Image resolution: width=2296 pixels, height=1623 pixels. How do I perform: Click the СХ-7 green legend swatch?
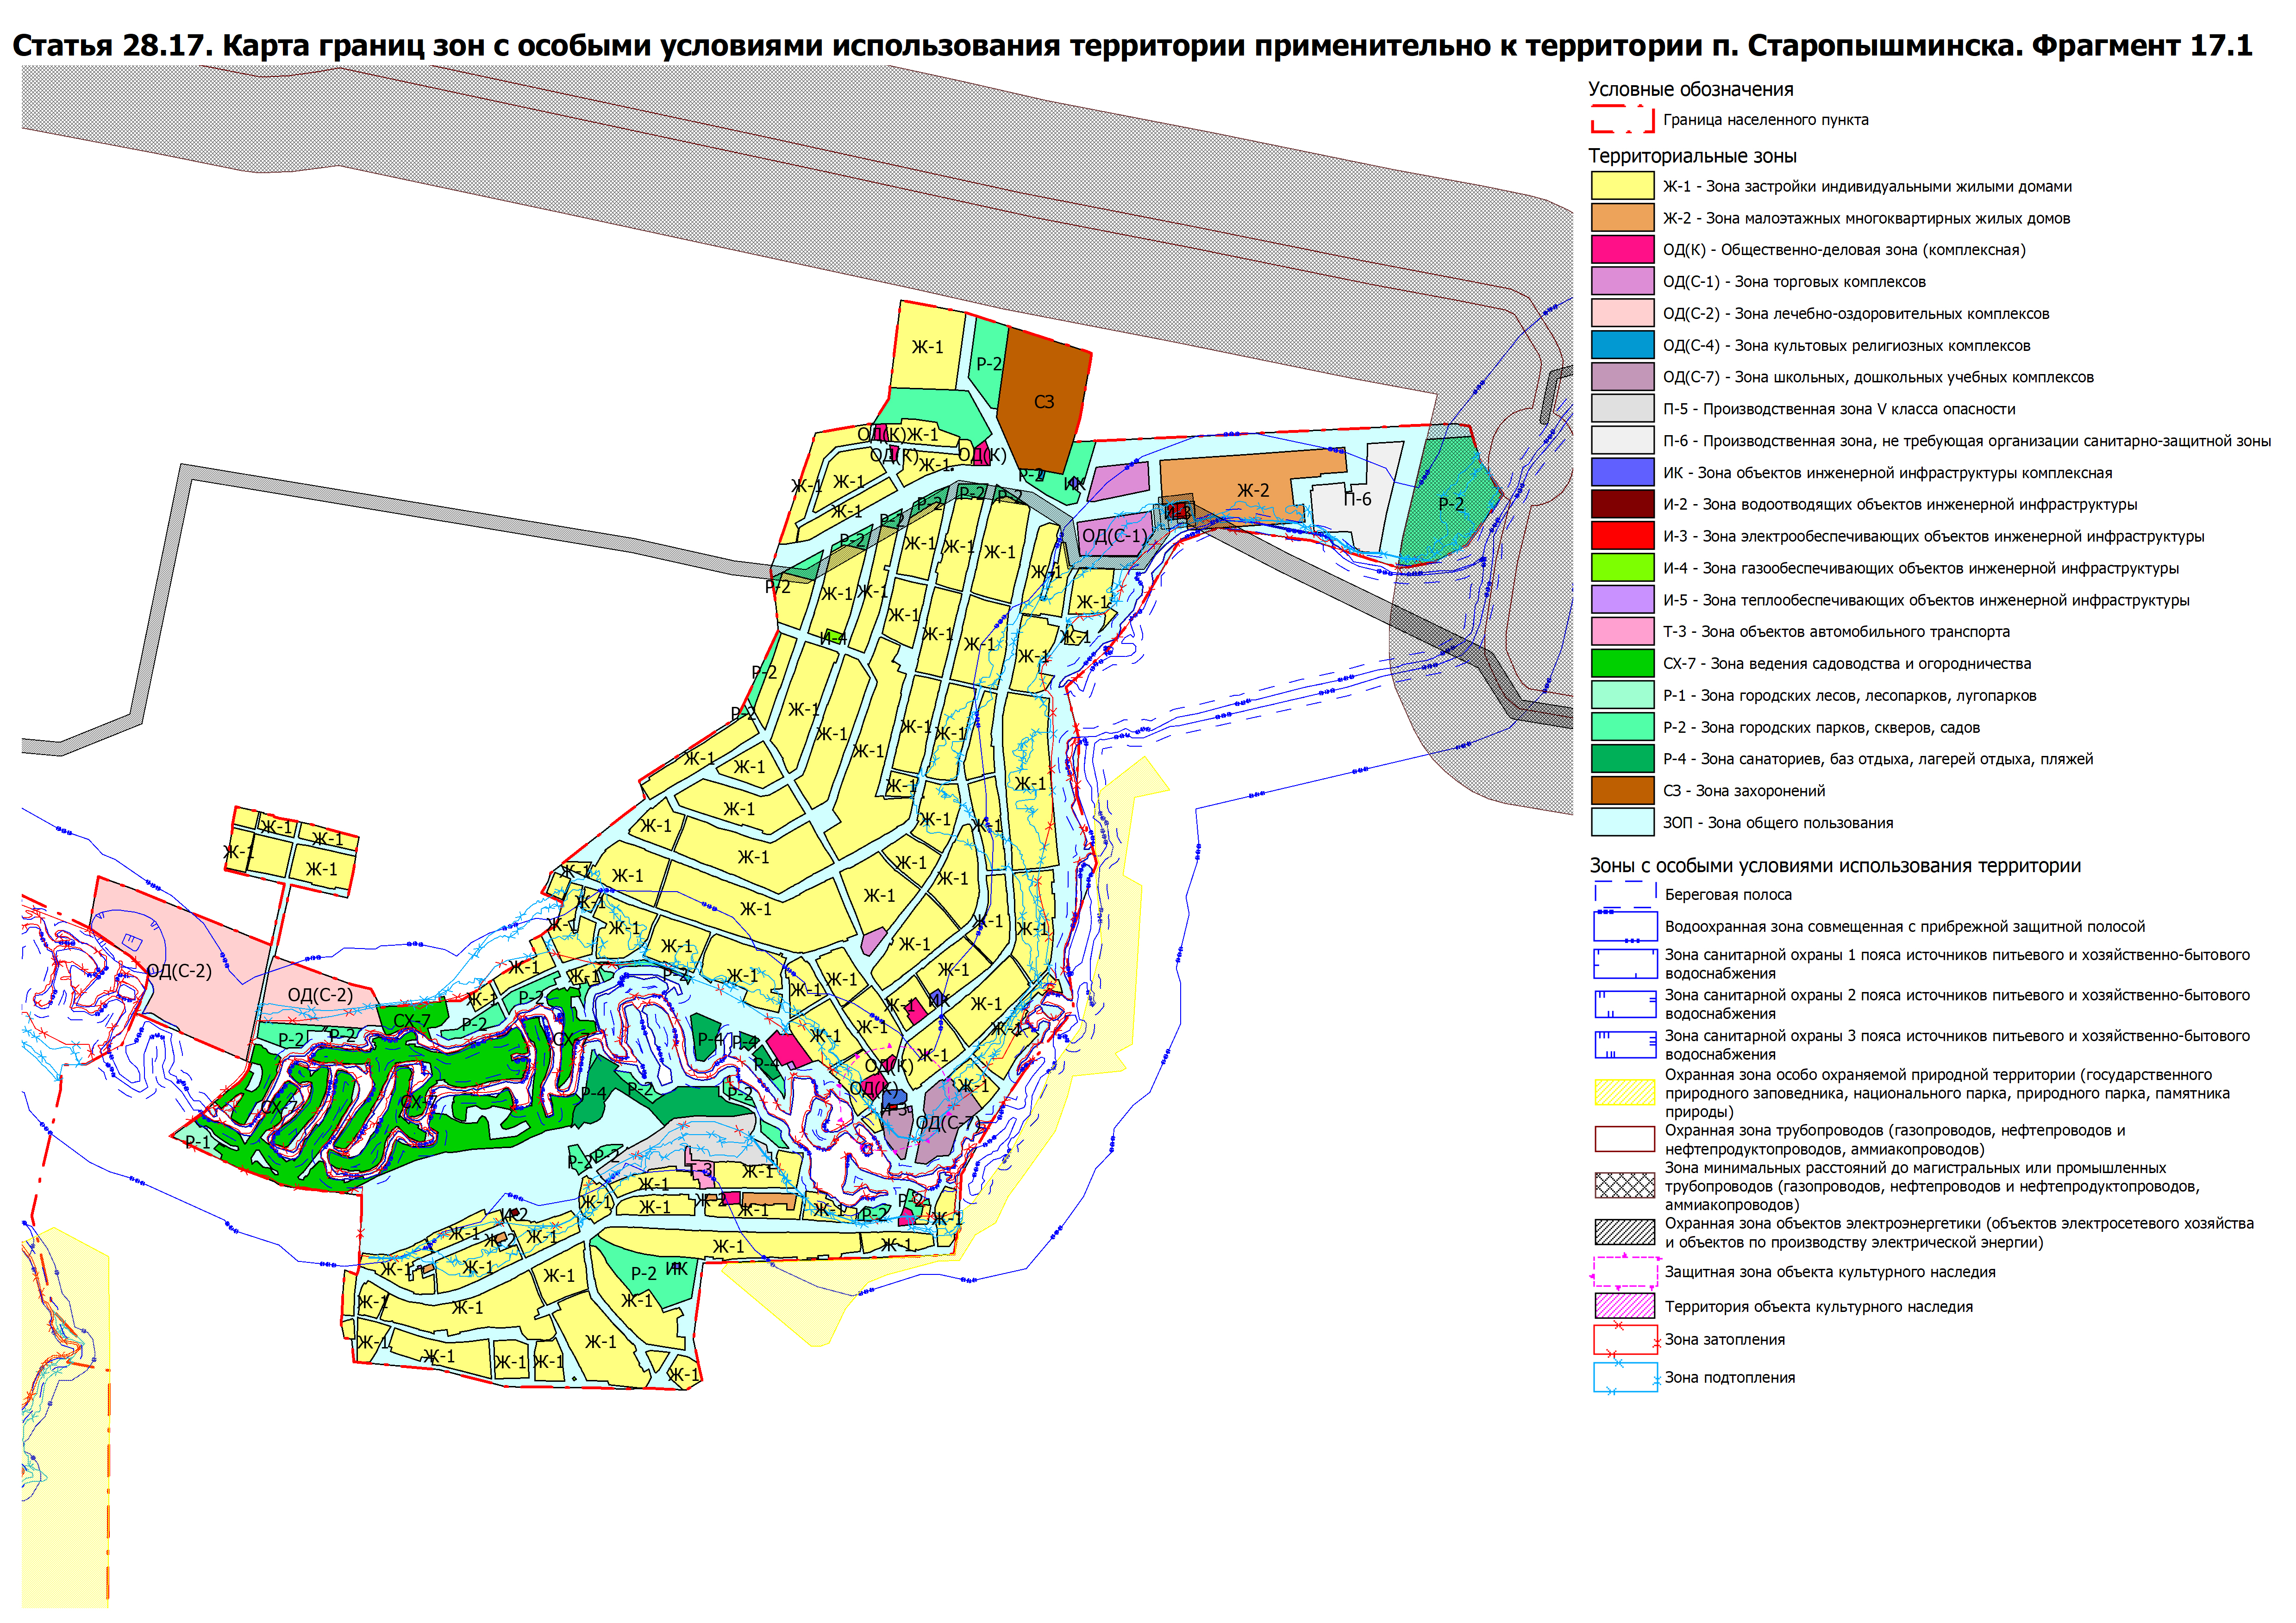(1622, 663)
